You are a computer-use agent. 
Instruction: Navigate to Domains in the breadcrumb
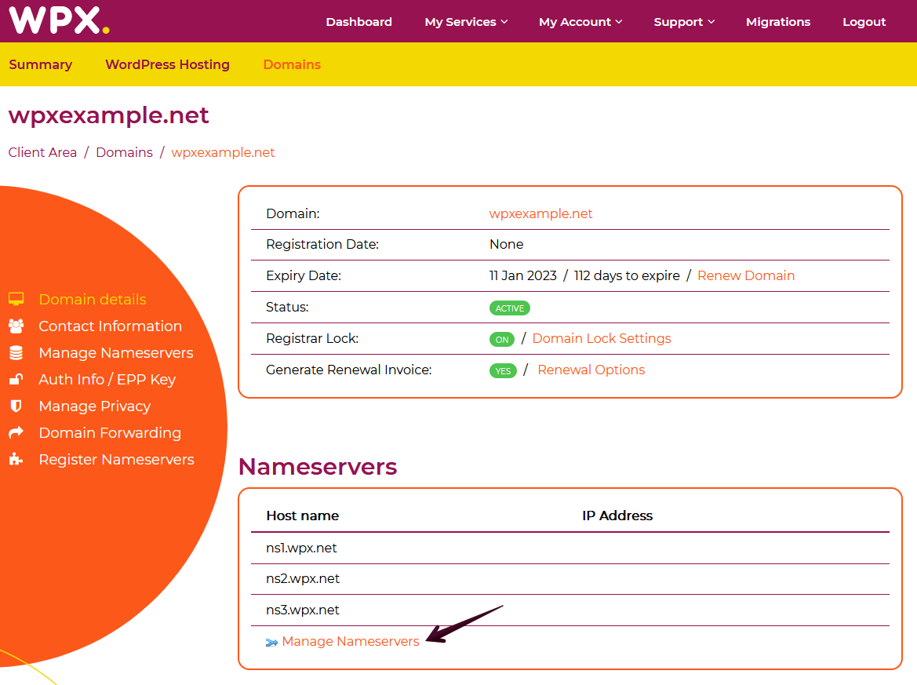[124, 152]
